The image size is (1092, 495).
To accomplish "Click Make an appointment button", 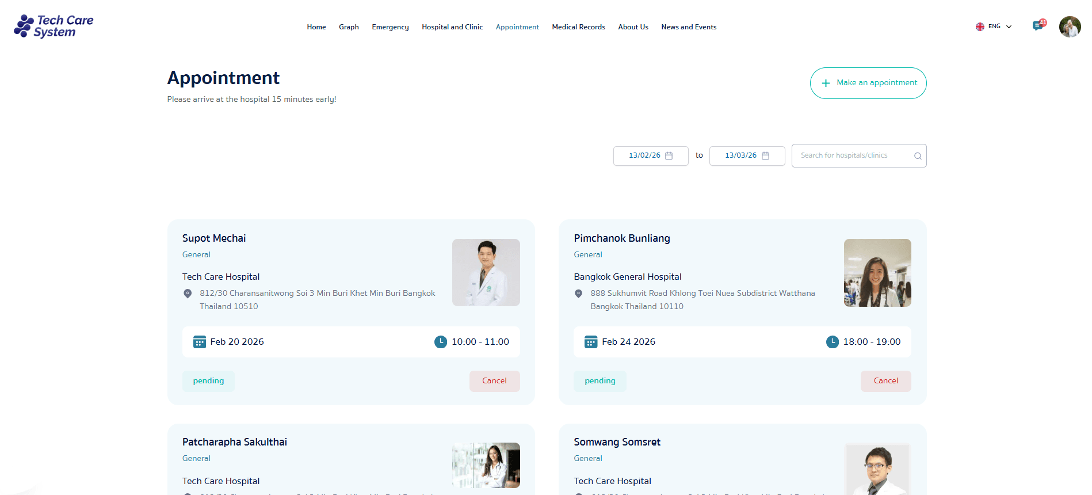I will (868, 83).
